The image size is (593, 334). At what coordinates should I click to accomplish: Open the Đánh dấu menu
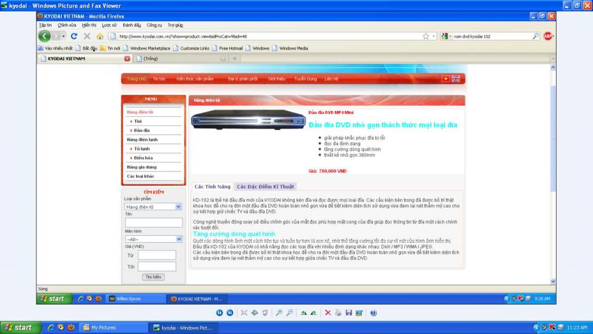(x=131, y=25)
